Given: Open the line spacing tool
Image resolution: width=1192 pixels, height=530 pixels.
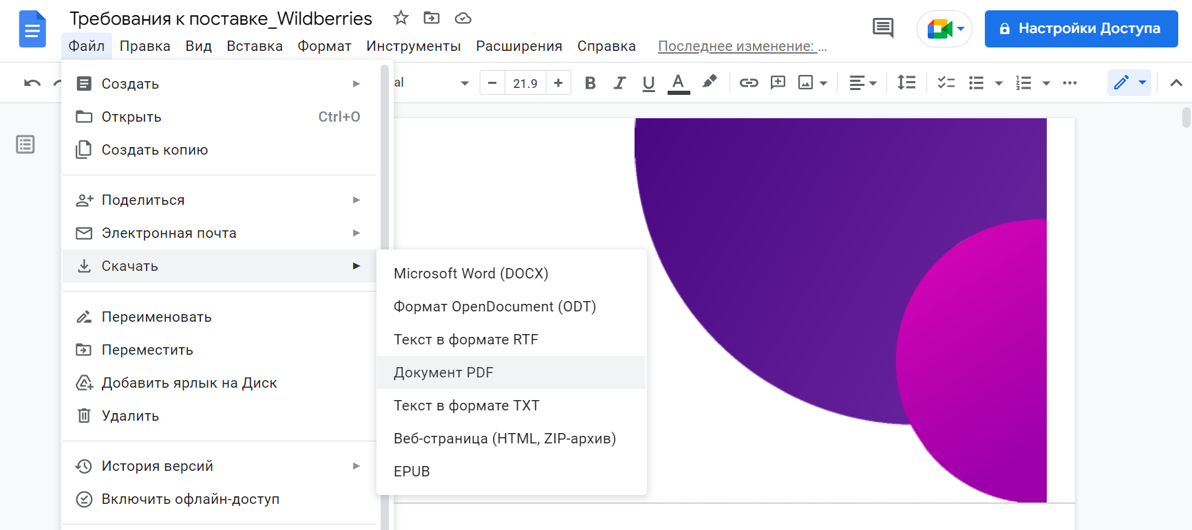Looking at the screenshot, I should (x=906, y=82).
